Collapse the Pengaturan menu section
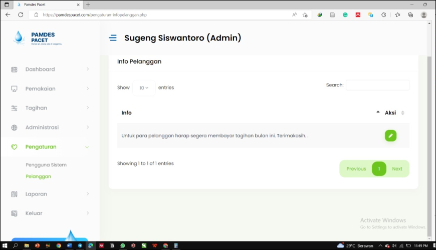Image resolution: width=436 pixels, height=250 pixels. click(50, 147)
